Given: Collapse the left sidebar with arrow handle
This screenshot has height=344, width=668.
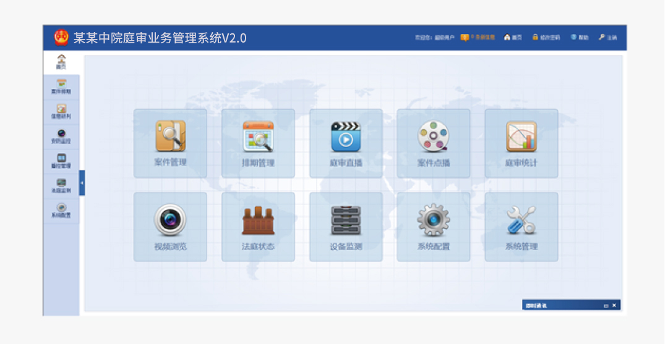Looking at the screenshot, I should pos(82,183).
